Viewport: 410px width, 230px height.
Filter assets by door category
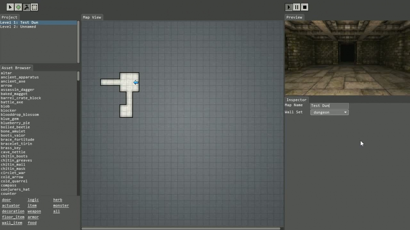(x=6, y=200)
